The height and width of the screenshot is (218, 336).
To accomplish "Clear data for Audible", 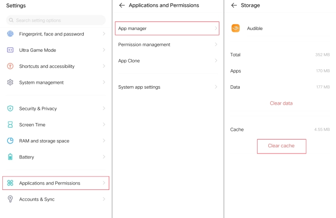I will pos(281,103).
